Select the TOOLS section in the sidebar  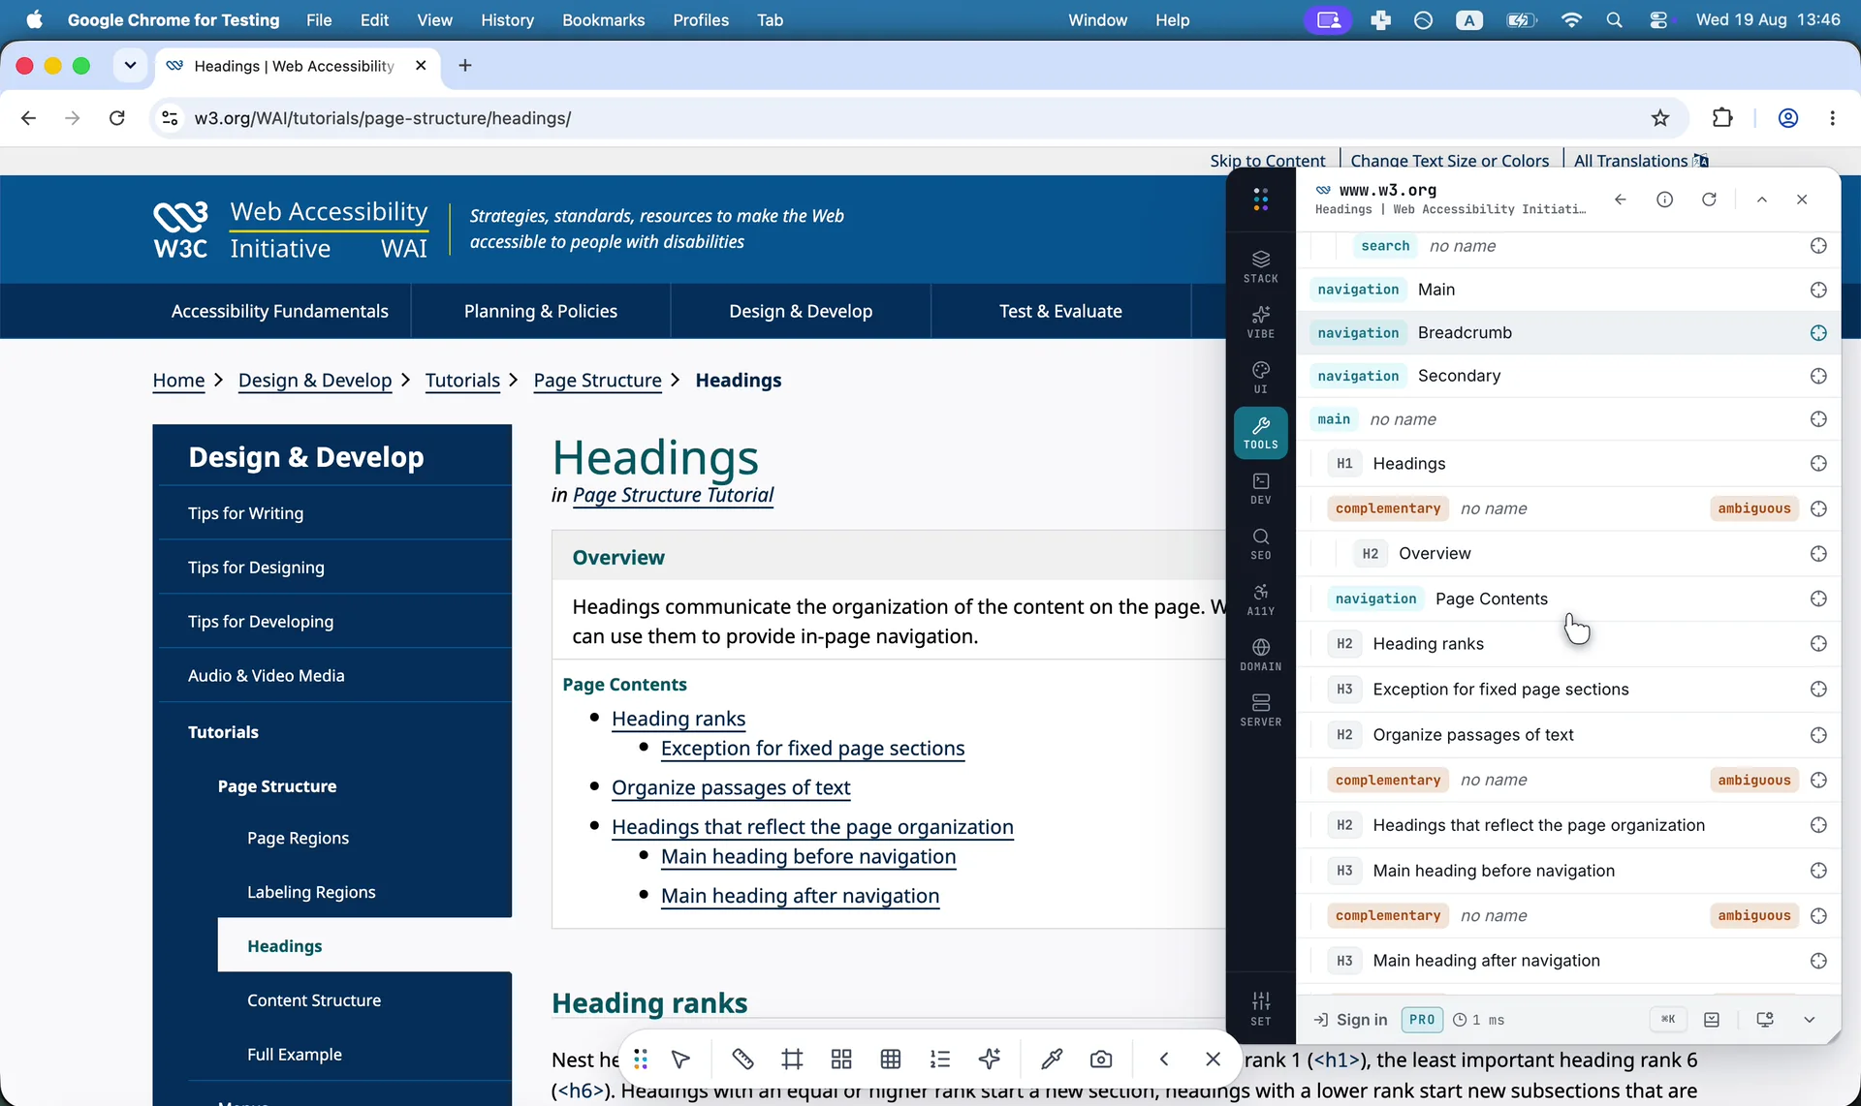1260,432
